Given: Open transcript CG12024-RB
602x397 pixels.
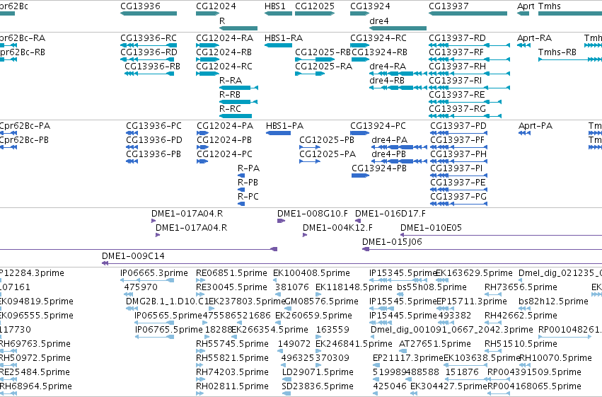Looking at the screenshot, I should coord(224,52).
